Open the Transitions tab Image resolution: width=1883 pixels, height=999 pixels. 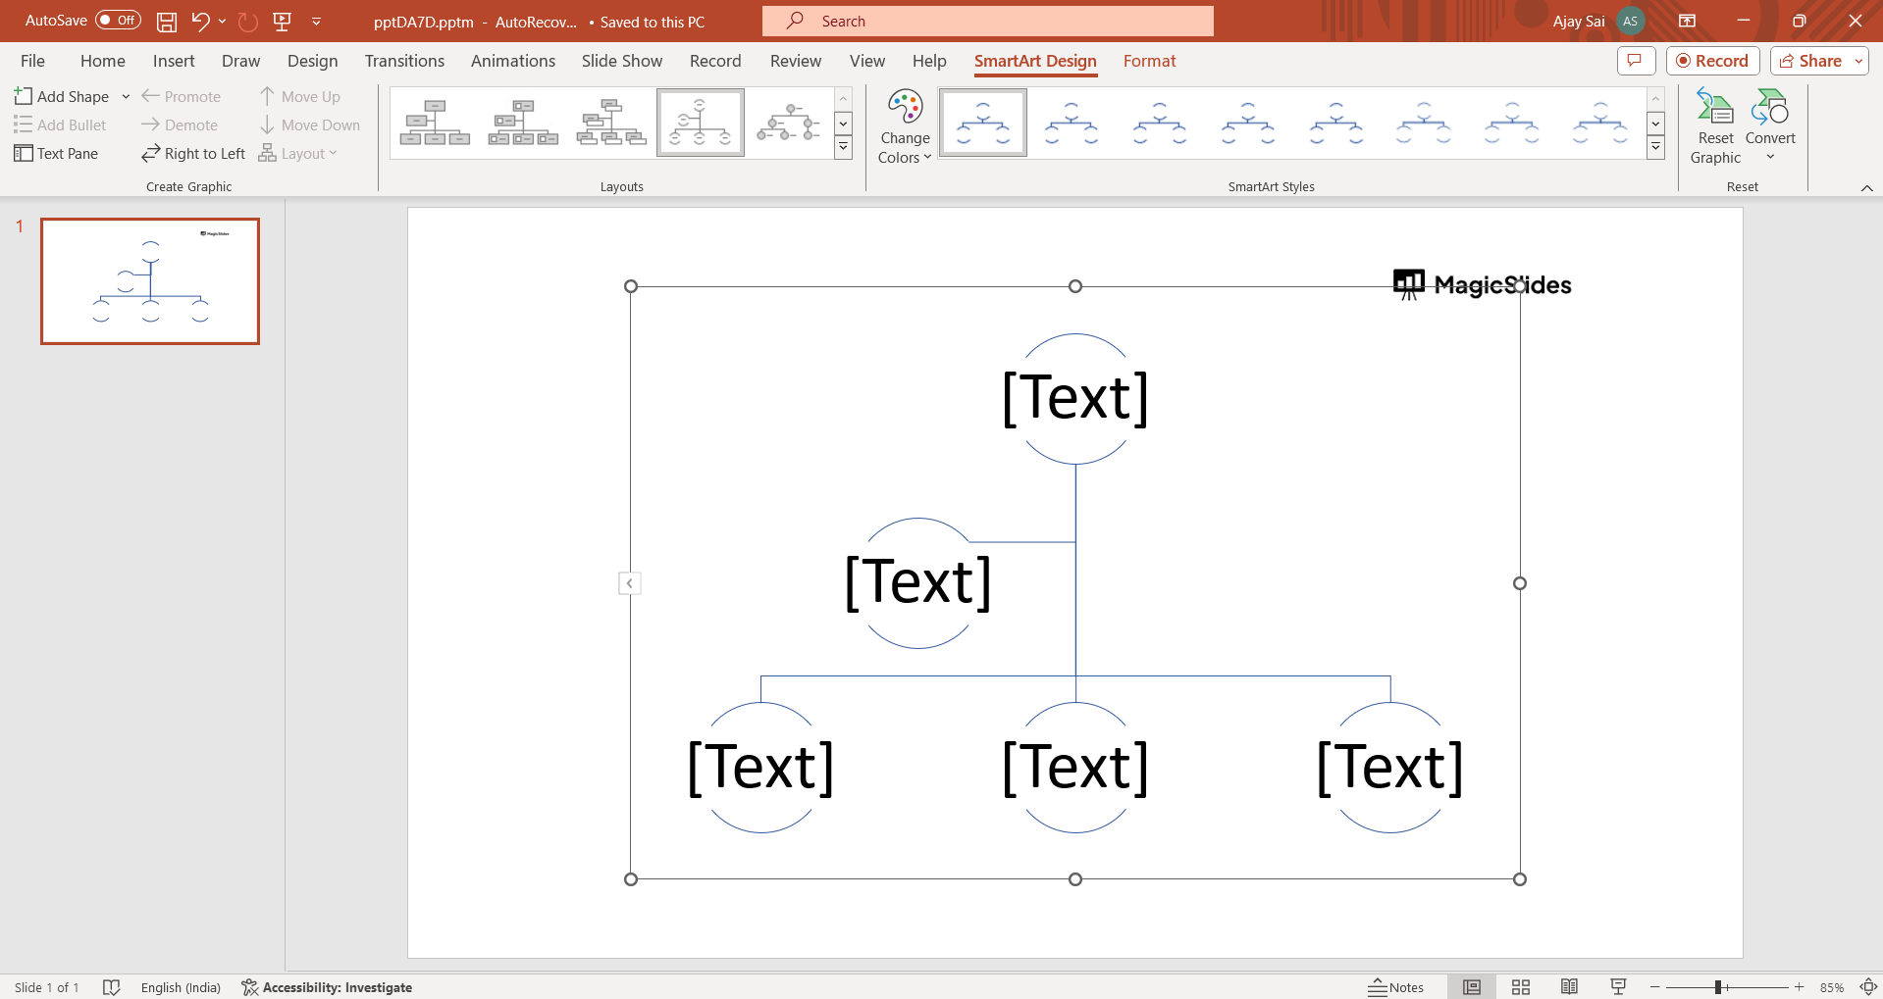[404, 61]
